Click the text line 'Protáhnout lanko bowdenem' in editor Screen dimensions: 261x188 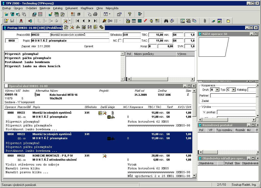click(27, 62)
